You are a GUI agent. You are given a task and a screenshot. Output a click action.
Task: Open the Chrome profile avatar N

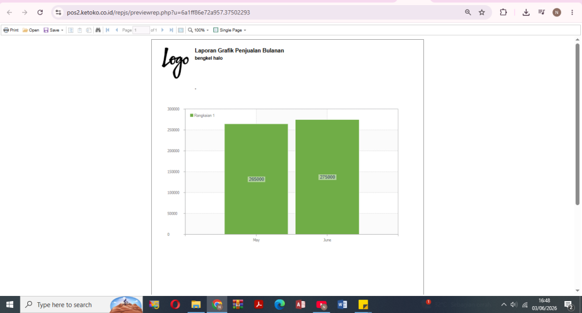(557, 12)
